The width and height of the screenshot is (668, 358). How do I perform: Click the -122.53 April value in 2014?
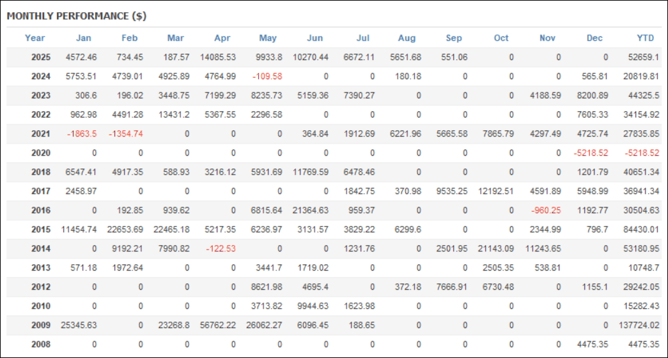pos(221,249)
